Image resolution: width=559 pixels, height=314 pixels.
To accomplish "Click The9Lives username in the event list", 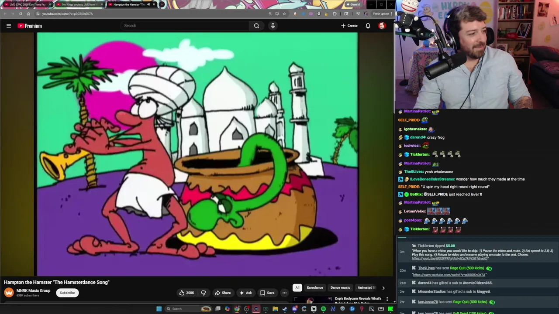I will click(426, 268).
